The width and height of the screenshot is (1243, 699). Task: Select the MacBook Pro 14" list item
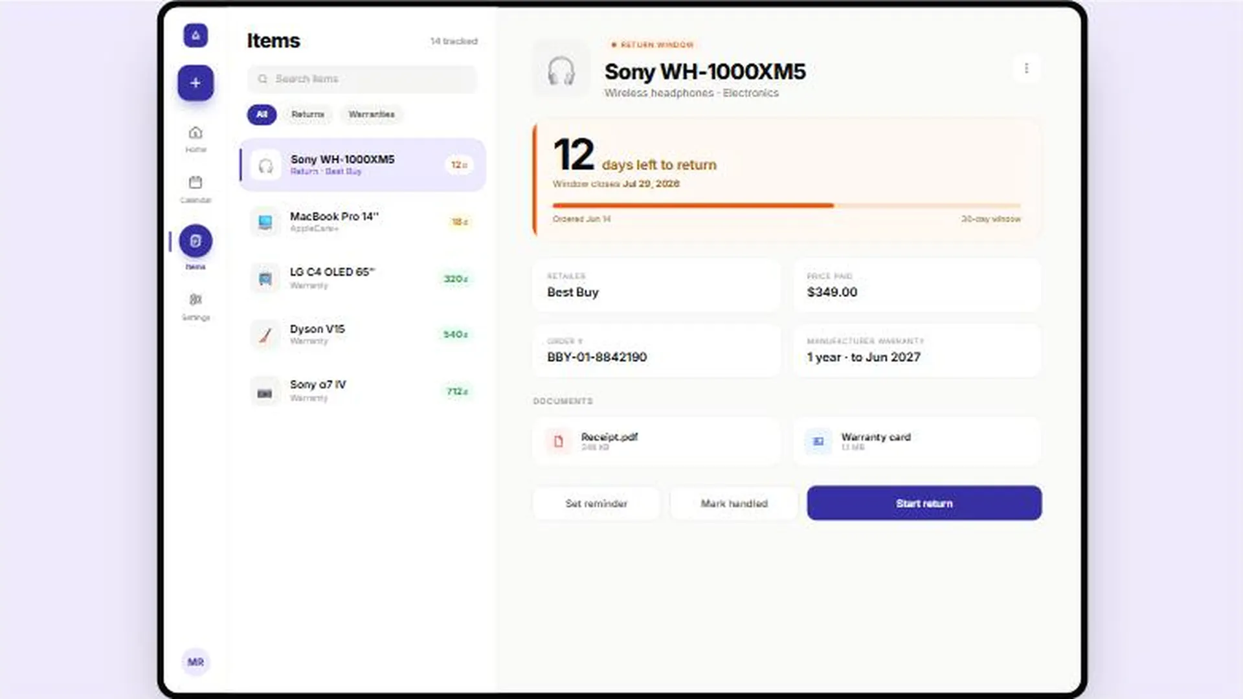point(363,222)
